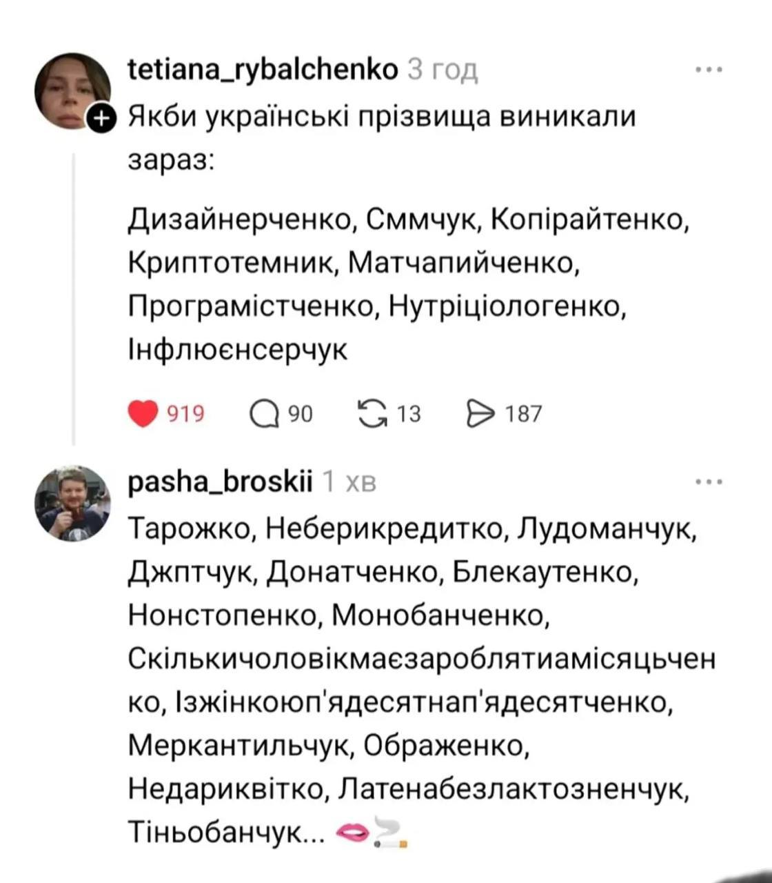Click the "3 год" post timestamp

tap(443, 70)
